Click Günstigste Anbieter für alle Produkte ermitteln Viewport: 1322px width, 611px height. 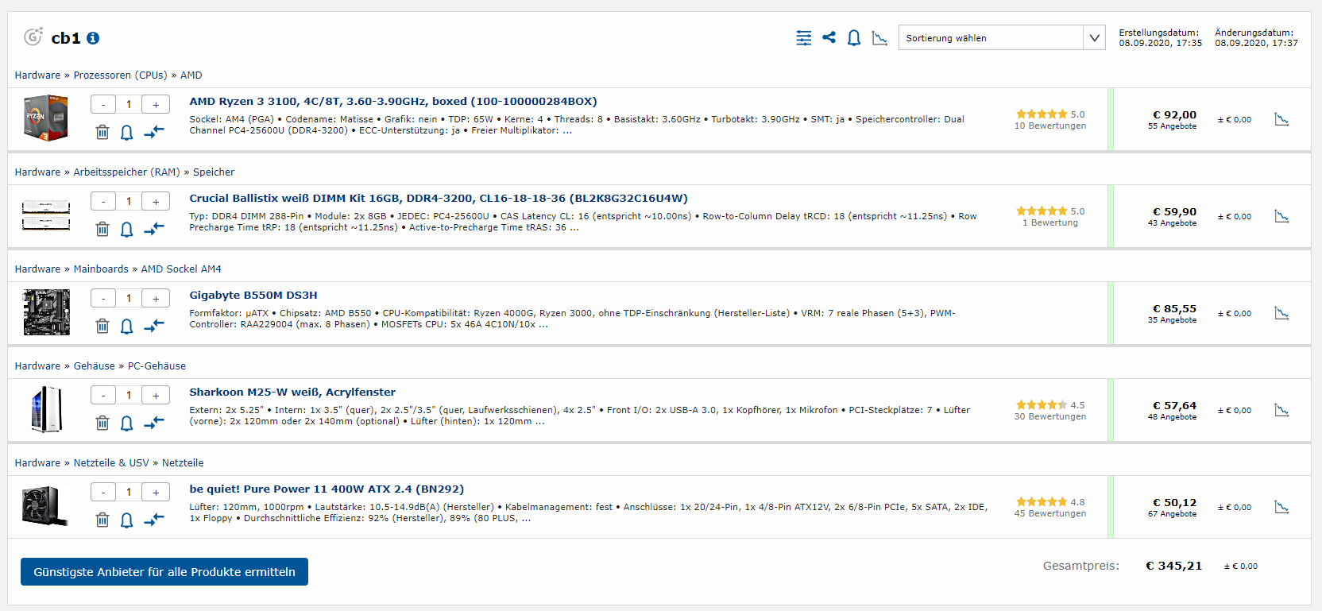click(x=164, y=572)
